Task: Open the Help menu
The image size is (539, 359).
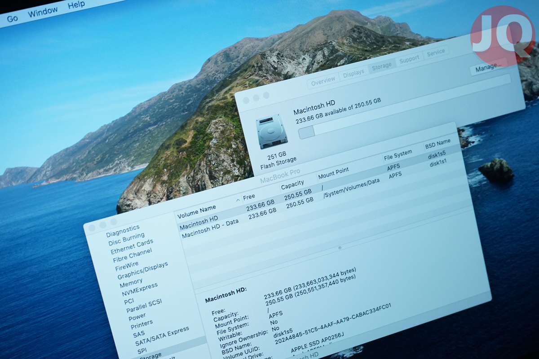Action: pyautogui.click(x=76, y=5)
